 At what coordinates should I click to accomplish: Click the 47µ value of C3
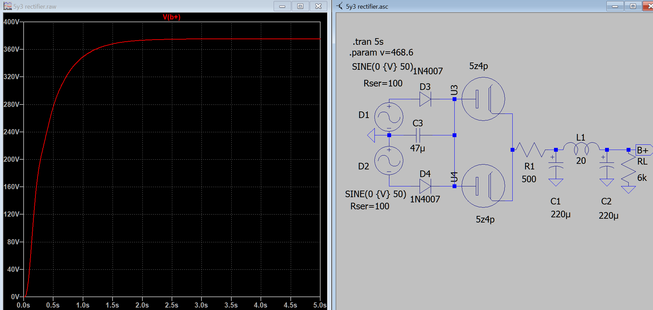pyautogui.click(x=418, y=148)
